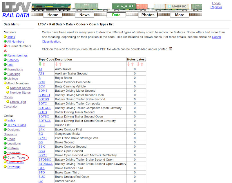Click the yellow bullet next to Number Series
This screenshot has width=232, height=183.
tap(8, 88)
